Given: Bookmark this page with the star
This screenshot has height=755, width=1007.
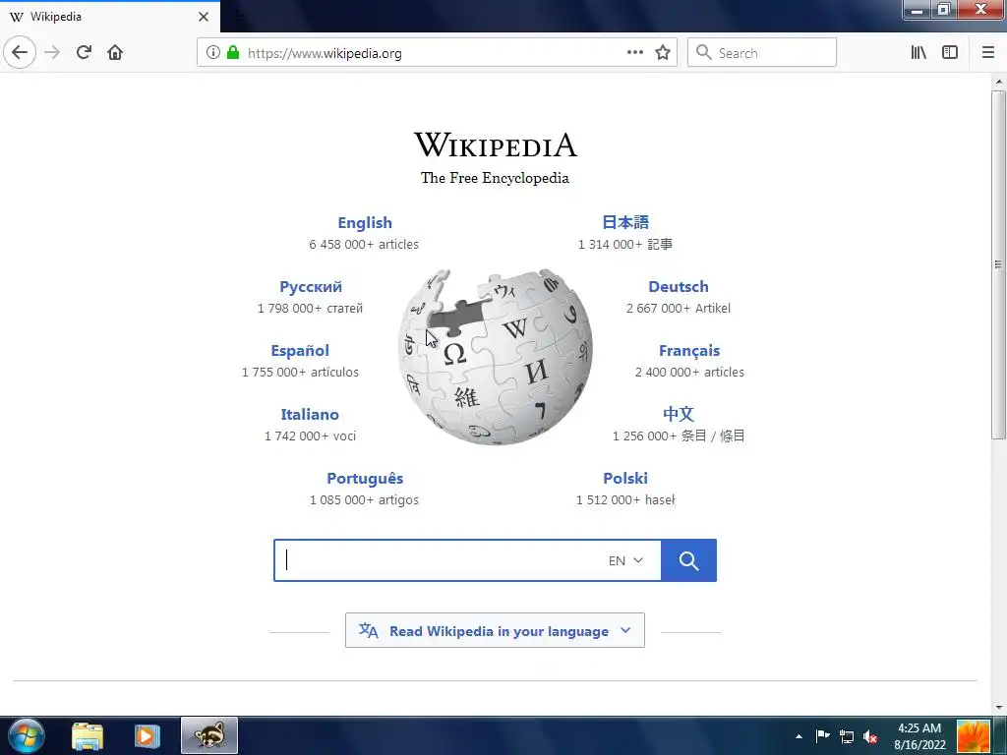Looking at the screenshot, I should tap(663, 53).
